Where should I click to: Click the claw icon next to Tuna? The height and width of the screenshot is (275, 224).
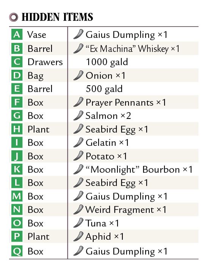[78, 223]
